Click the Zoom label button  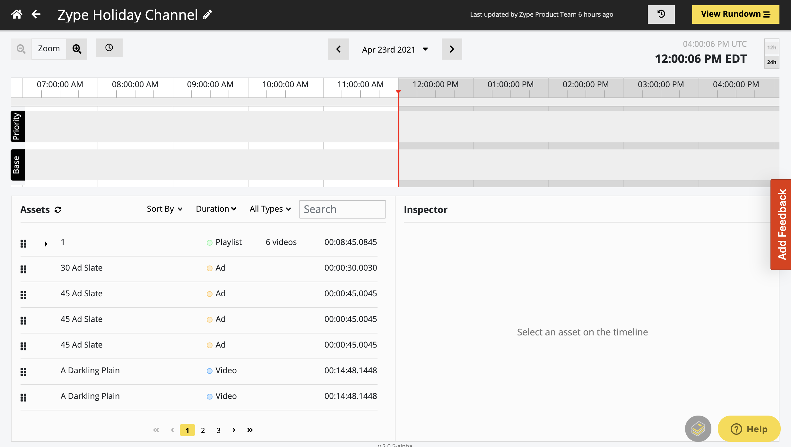pos(49,49)
